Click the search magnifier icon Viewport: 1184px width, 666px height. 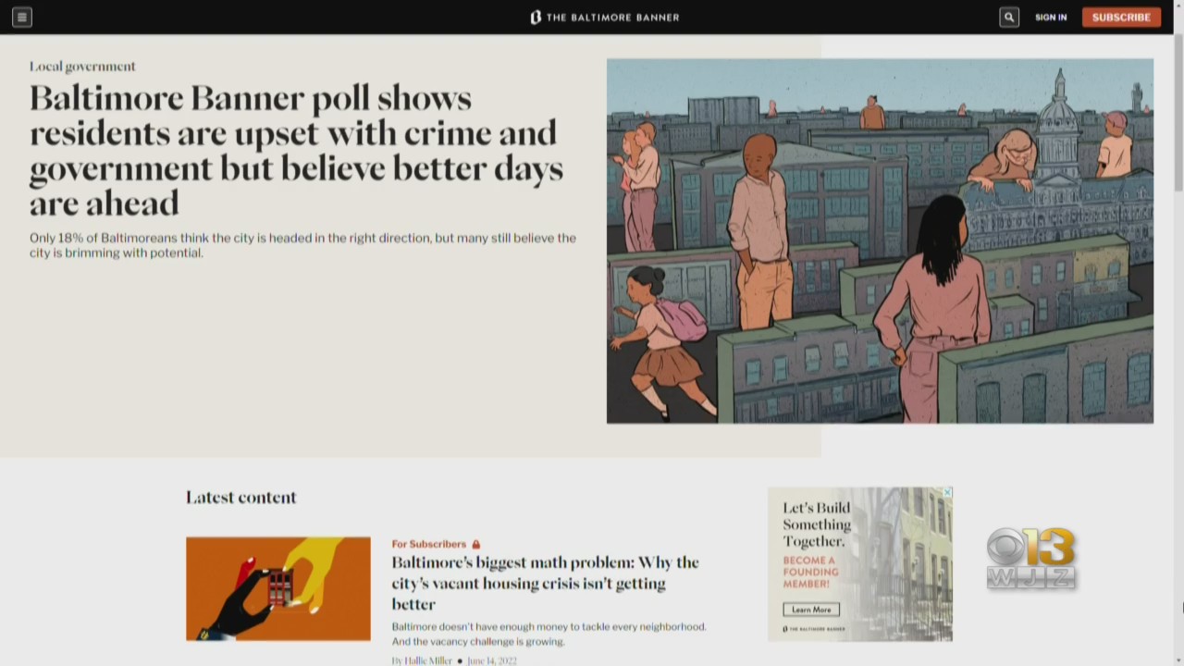[1009, 17]
